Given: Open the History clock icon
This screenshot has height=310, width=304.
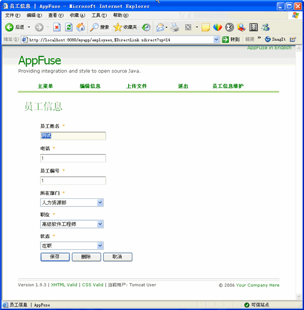Looking at the screenshot, I should tap(146, 27).
